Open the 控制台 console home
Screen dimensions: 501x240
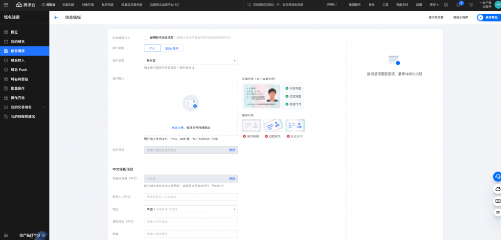48,5
